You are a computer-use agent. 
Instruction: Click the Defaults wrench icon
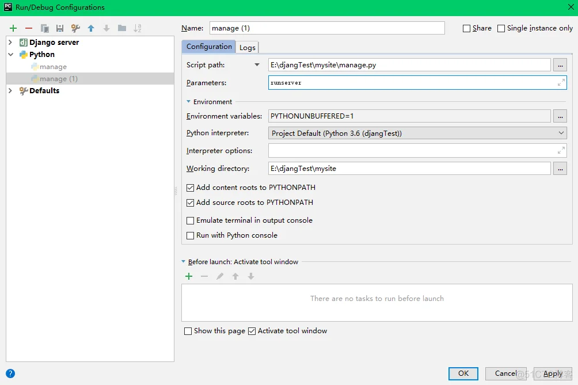(24, 90)
